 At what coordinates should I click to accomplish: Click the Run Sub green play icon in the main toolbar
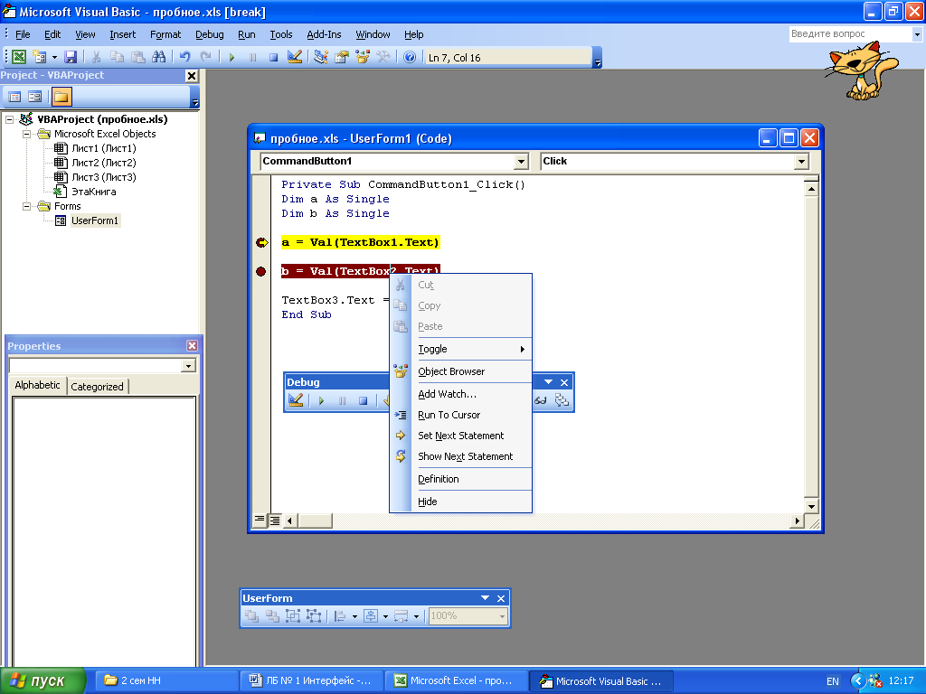(x=231, y=57)
